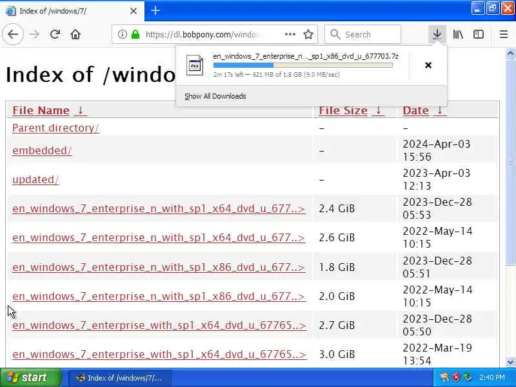516x387 pixels.
Task: Show the sidebars button
Action: (478, 34)
